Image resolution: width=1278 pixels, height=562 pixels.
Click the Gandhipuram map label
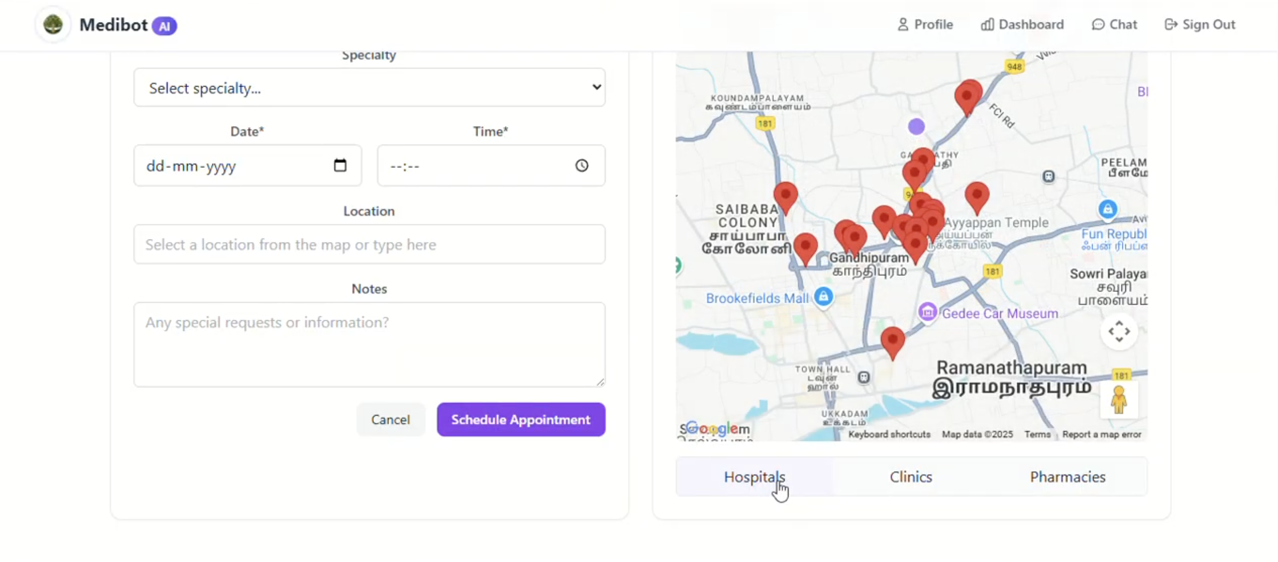(x=869, y=264)
